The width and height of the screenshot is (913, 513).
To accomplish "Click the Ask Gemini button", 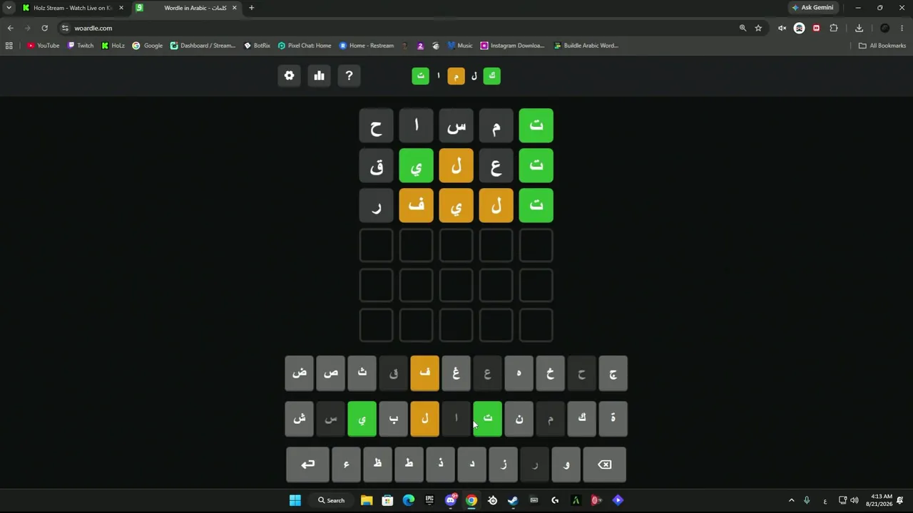I will (x=812, y=8).
